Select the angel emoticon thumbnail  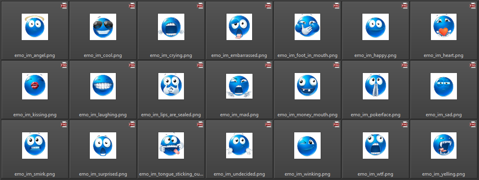(35, 27)
